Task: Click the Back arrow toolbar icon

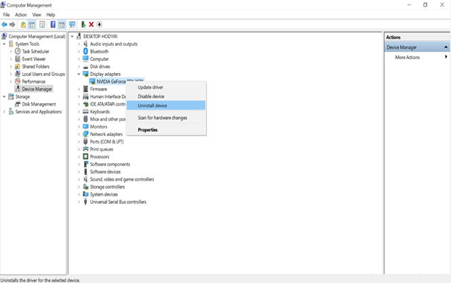Action: [5, 24]
